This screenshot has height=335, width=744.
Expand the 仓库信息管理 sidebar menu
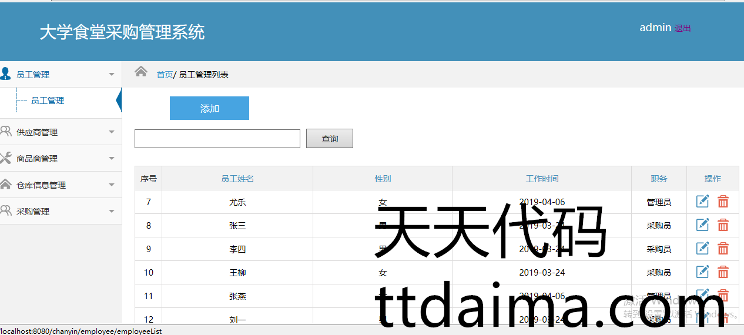click(59, 185)
